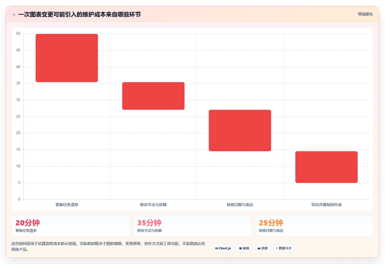The height and width of the screenshot is (264, 385).
Task: Click the red bar for 更新任务清单
Action: click(67, 58)
